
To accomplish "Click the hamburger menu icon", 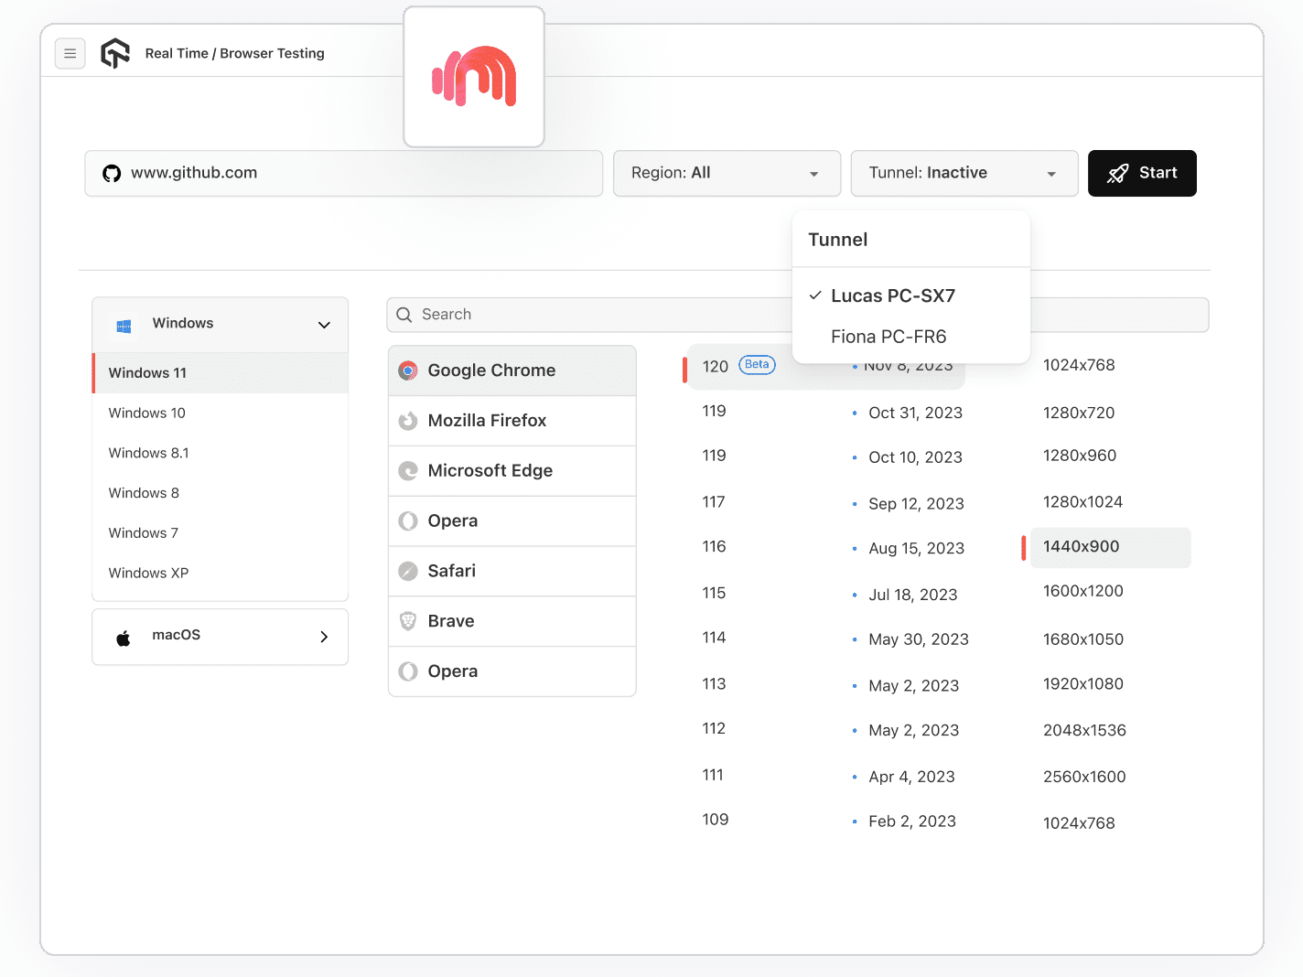I will click(70, 54).
